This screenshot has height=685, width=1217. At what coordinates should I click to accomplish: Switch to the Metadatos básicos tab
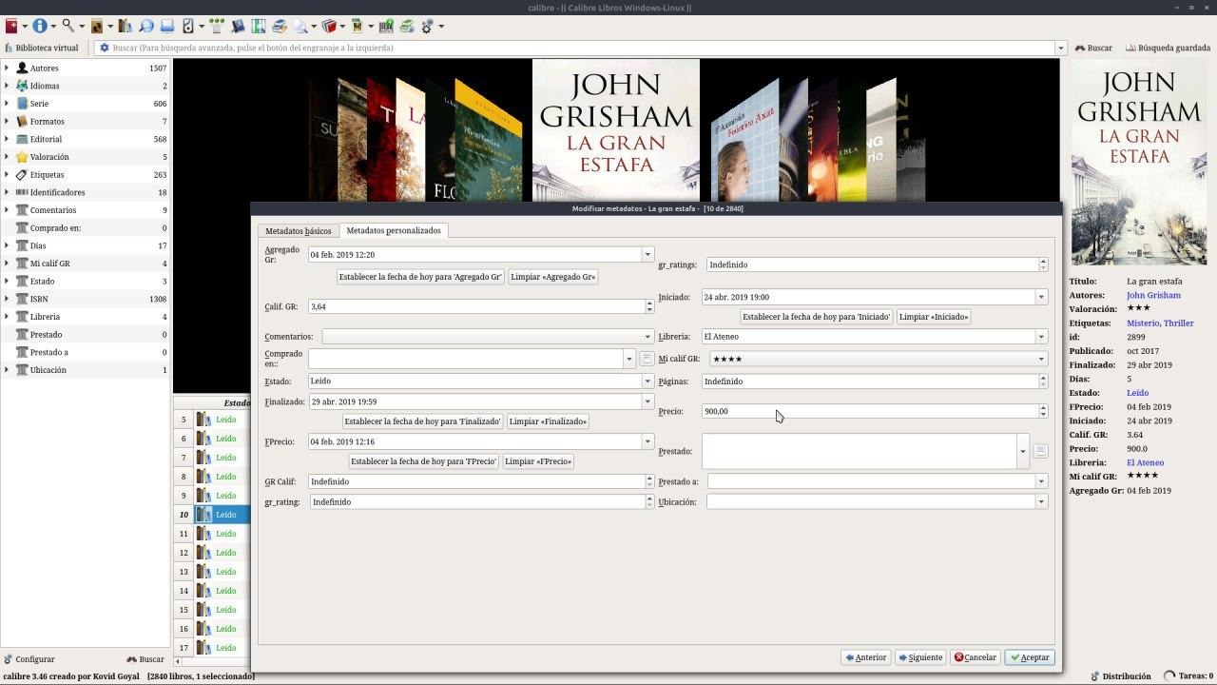(298, 231)
